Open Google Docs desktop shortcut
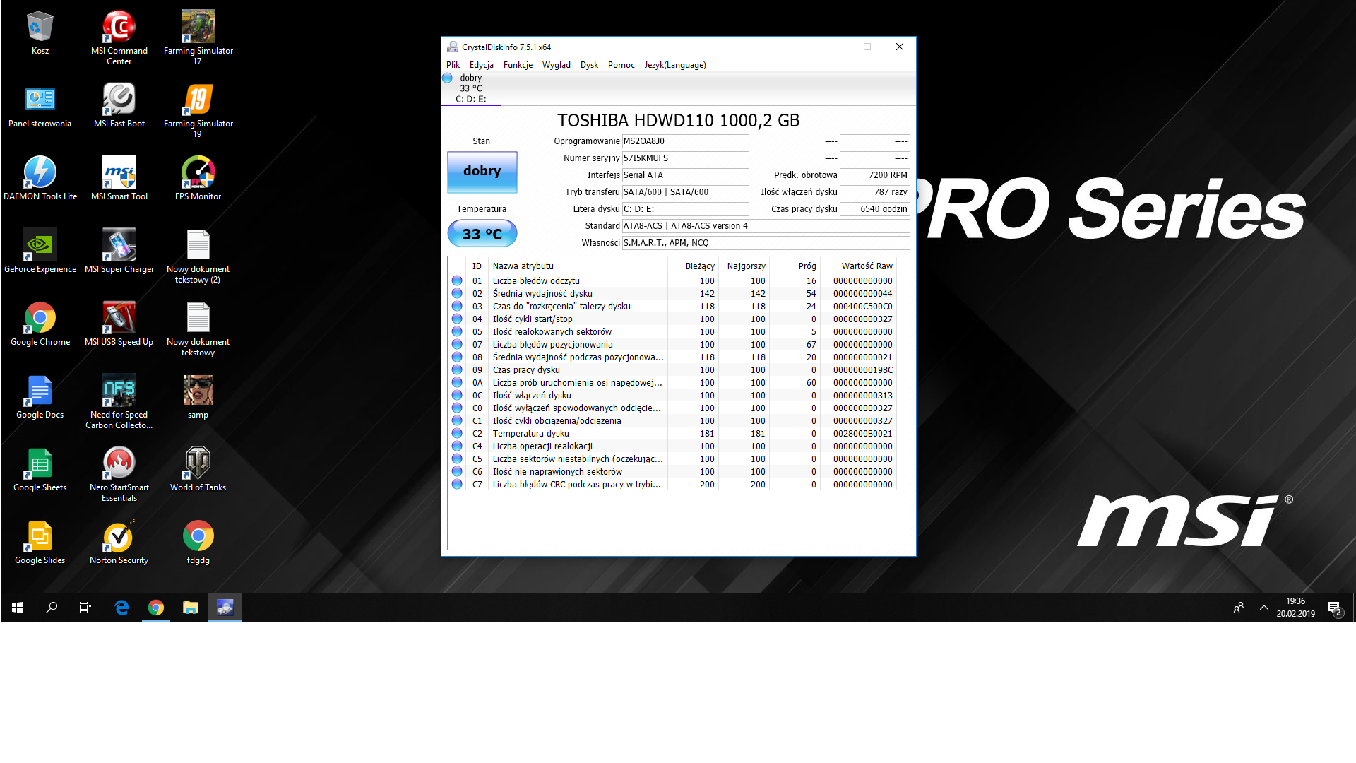The image size is (1356, 763). [x=40, y=397]
